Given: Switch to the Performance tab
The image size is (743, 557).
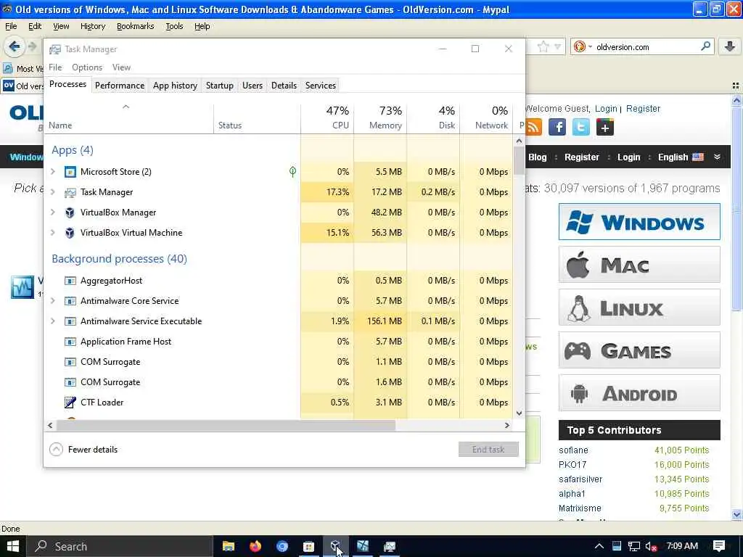Looking at the screenshot, I should tap(120, 86).
